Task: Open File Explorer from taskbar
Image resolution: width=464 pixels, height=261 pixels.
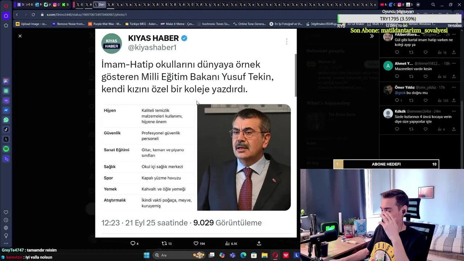Action: point(264,255)
